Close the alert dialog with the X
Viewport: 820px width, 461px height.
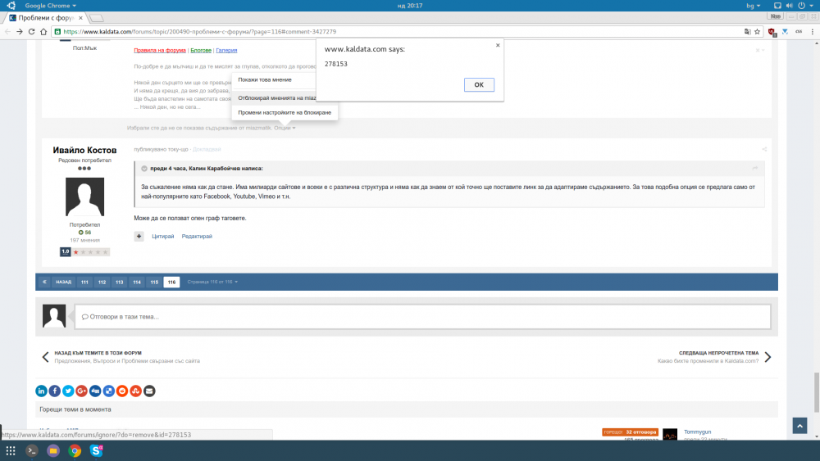(498, 45)
